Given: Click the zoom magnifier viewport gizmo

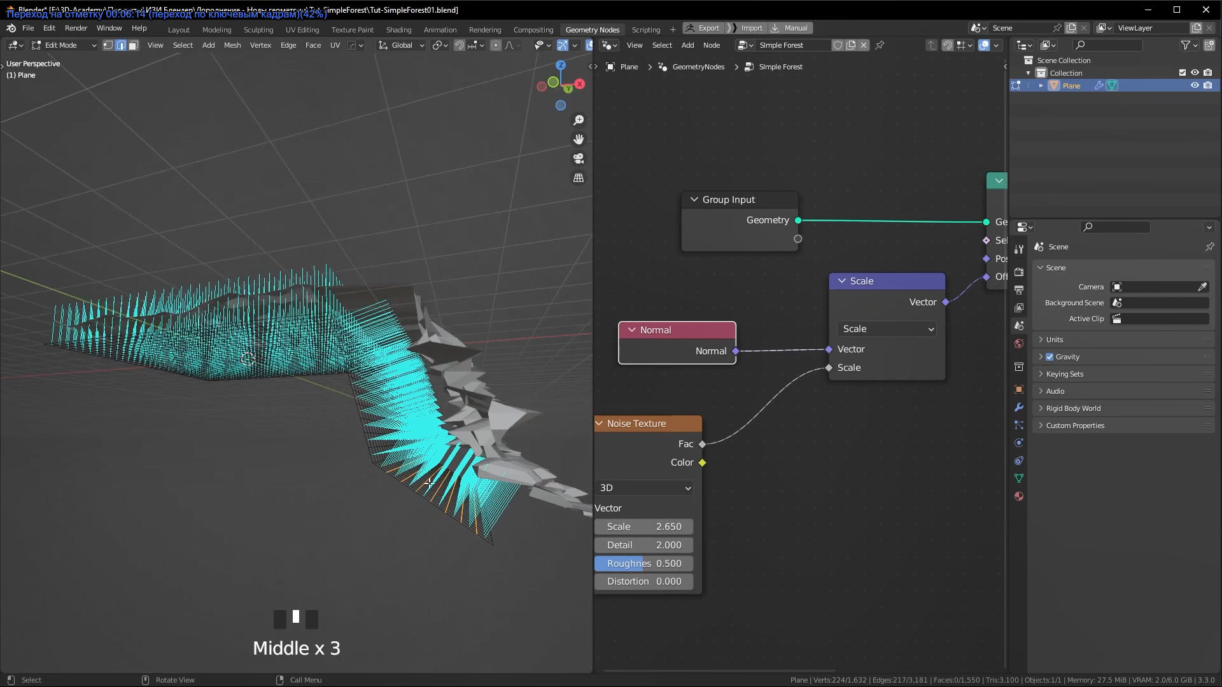Looking at the screenshot, I should pyautogui.click(x=579, y=120).
